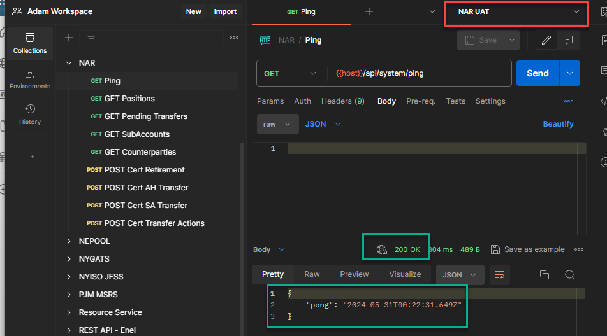Screen dimensions: 607x336
Task: Open the Collections sidebar panel
Action: pos(30,44)
